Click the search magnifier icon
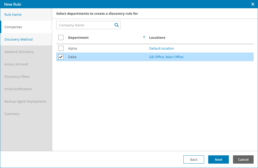 pos(117,25)
